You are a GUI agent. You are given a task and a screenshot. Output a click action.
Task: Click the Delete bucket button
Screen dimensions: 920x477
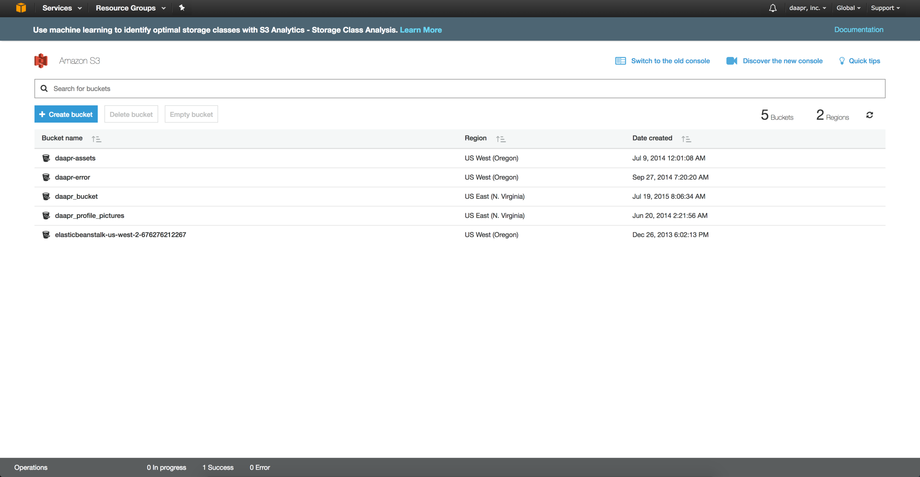131,114
